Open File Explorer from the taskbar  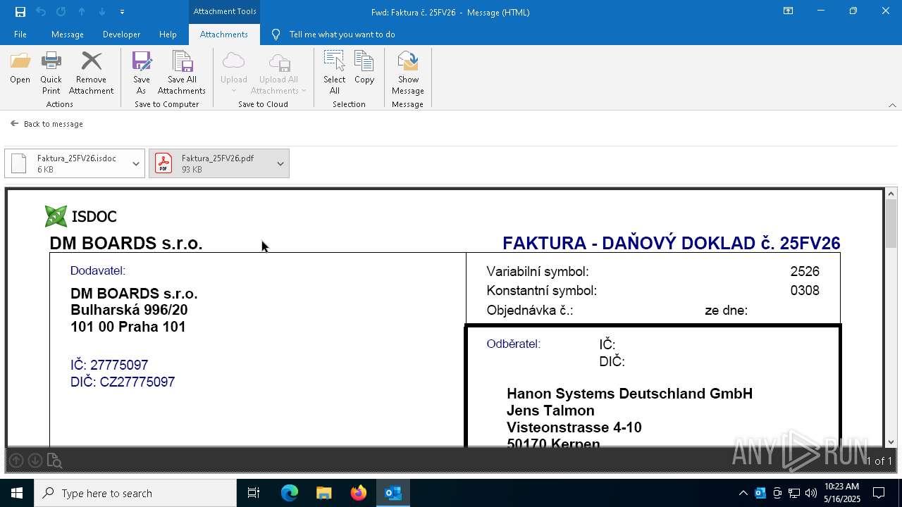323,493
